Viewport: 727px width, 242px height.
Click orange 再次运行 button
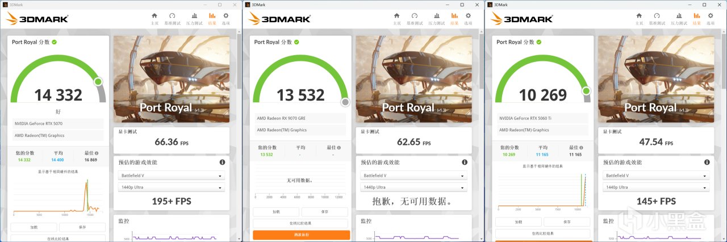[x=300, y=235]
